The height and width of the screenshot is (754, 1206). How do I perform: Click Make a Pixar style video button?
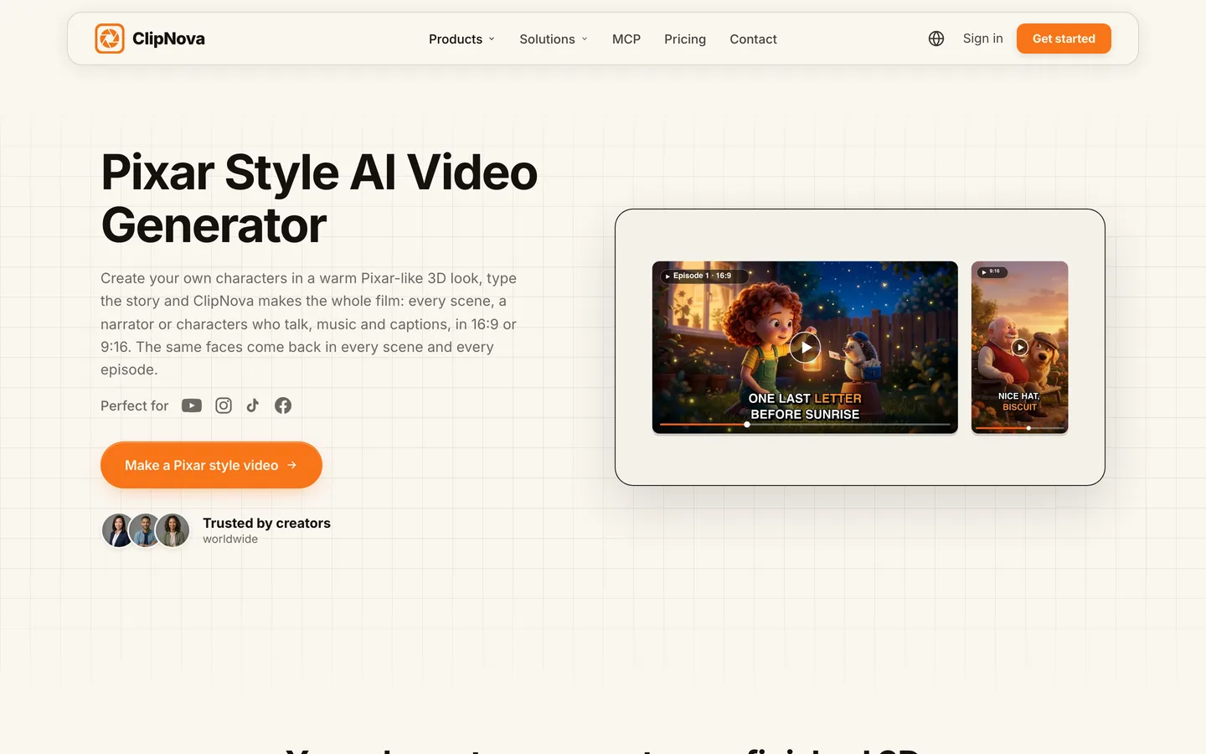pos(211,465)
